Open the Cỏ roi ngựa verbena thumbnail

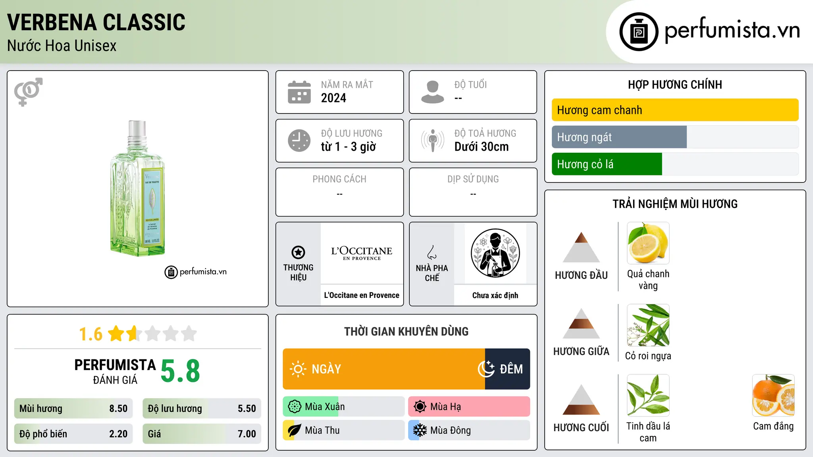click(648, 325)
